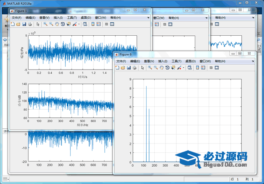Hide Plot Tools in Figure 1
264x184 pixels.
coord(106,24)
